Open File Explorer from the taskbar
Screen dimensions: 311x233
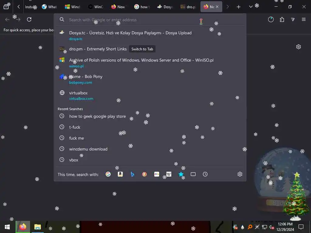coord(37,227)
